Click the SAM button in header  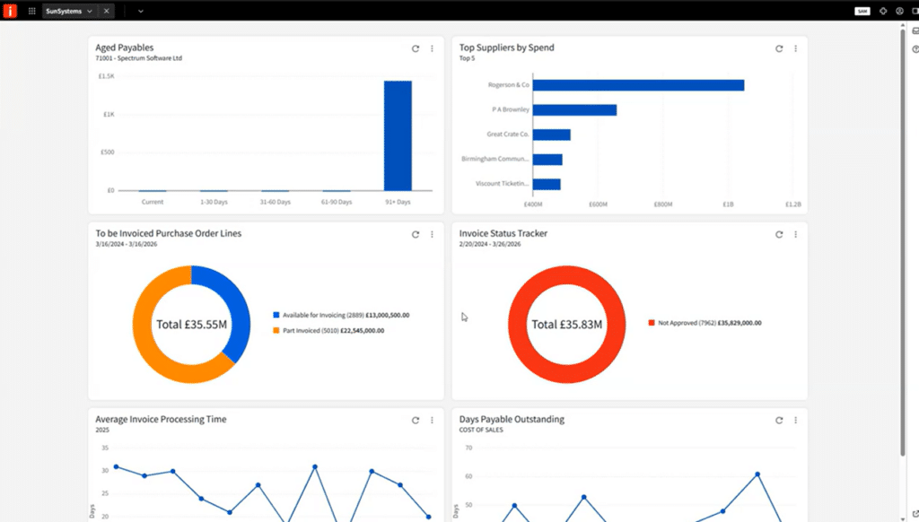point(862,11)
